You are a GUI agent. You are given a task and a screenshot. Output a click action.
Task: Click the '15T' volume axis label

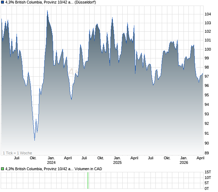(208, 172)
